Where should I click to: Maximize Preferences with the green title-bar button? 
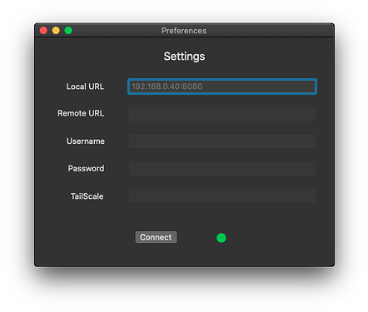tap(68, 30)
